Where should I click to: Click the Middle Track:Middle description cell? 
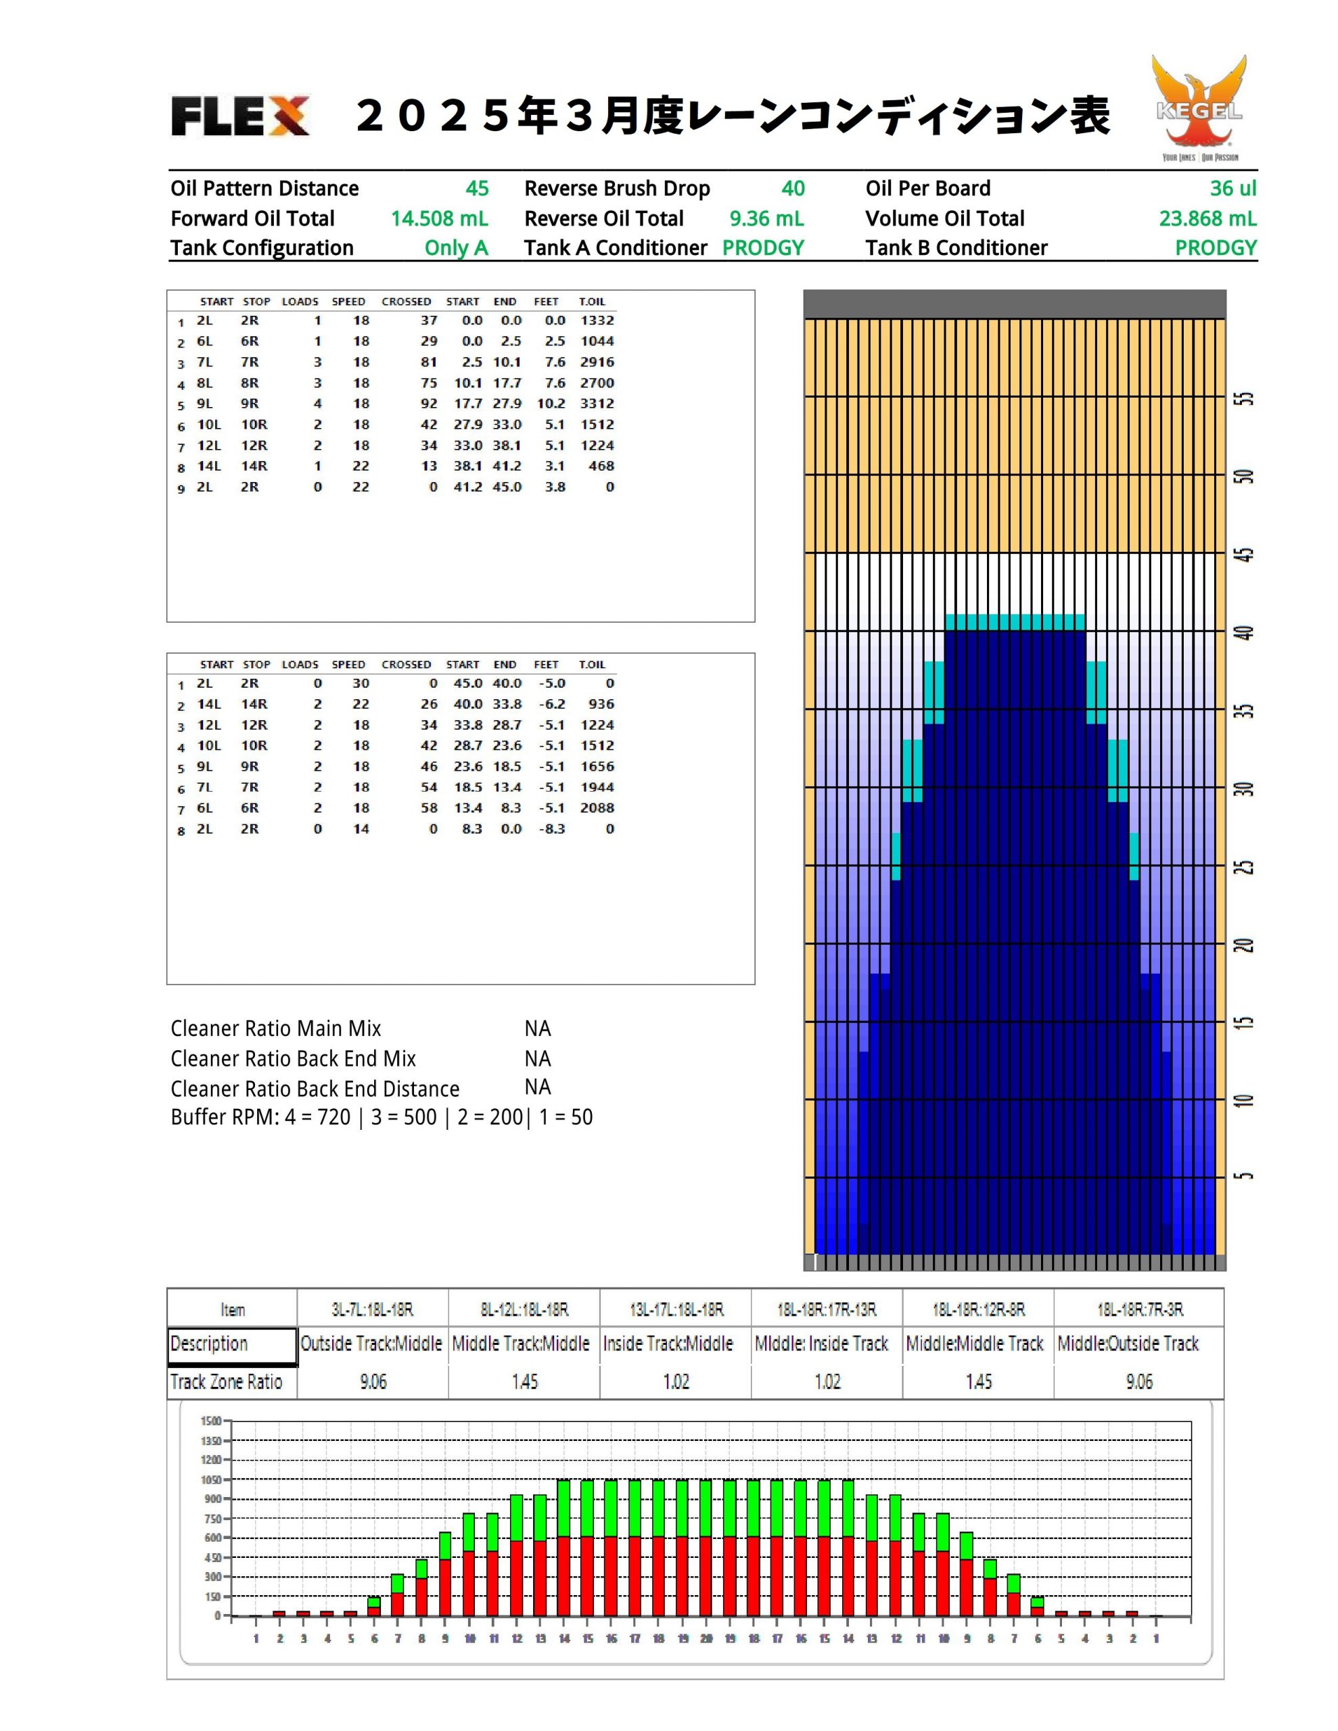coord(524,1345)
